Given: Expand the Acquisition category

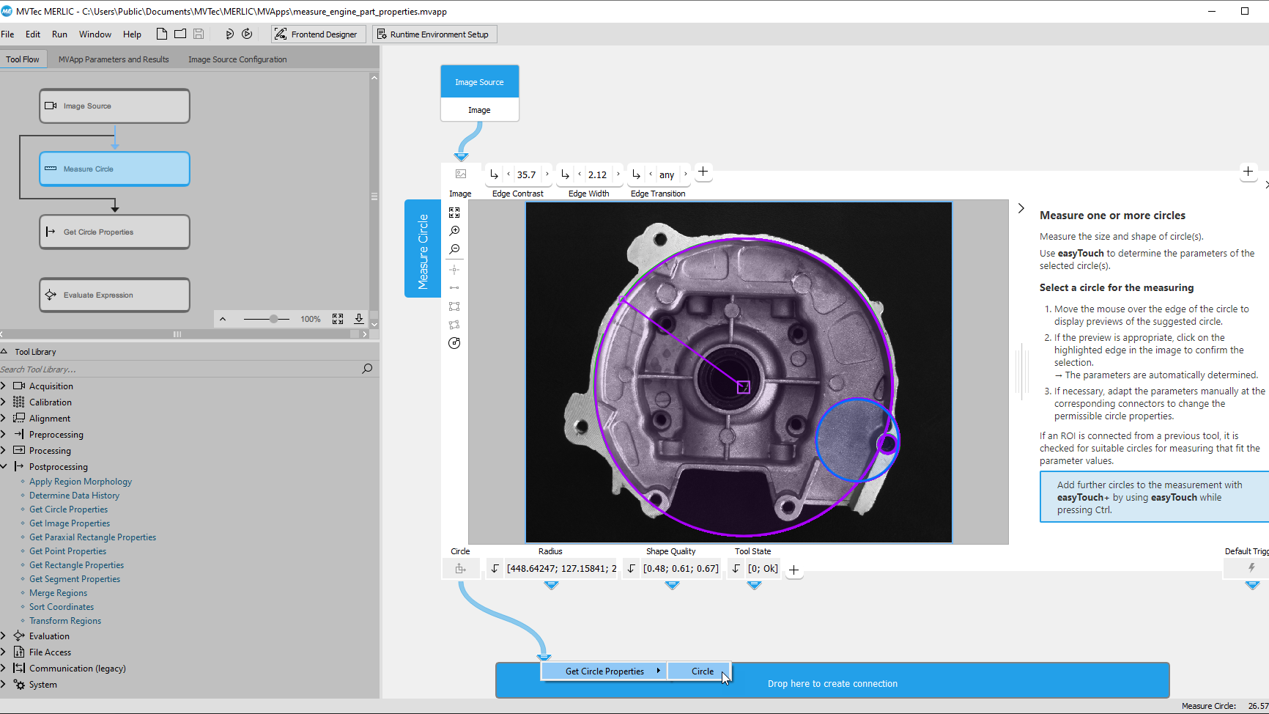Looking at the screenshot, I should (4, 386).
